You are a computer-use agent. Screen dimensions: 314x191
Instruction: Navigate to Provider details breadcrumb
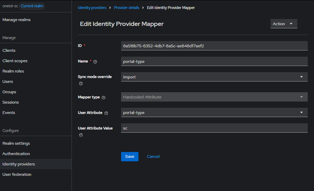pyautogui.click(x=127, y=8)
